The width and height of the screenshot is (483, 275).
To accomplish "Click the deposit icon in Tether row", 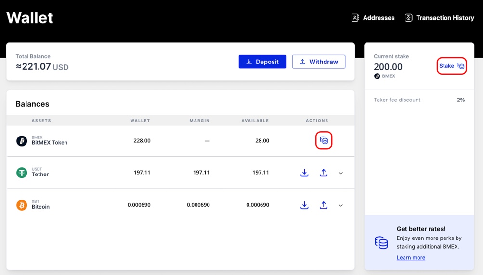I will pos(304,173).
